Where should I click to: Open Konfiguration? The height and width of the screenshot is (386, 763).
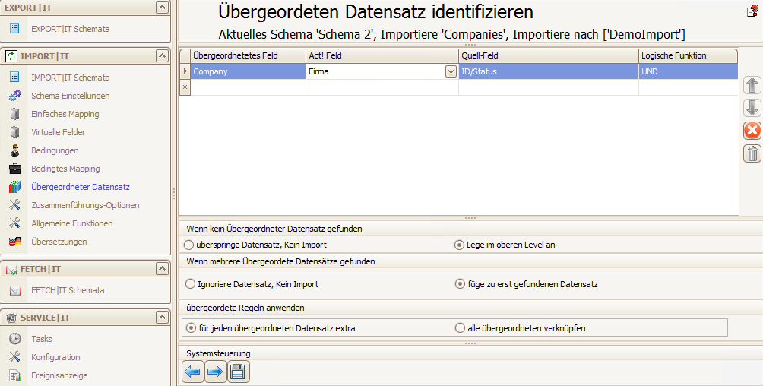tap(56, 357)
